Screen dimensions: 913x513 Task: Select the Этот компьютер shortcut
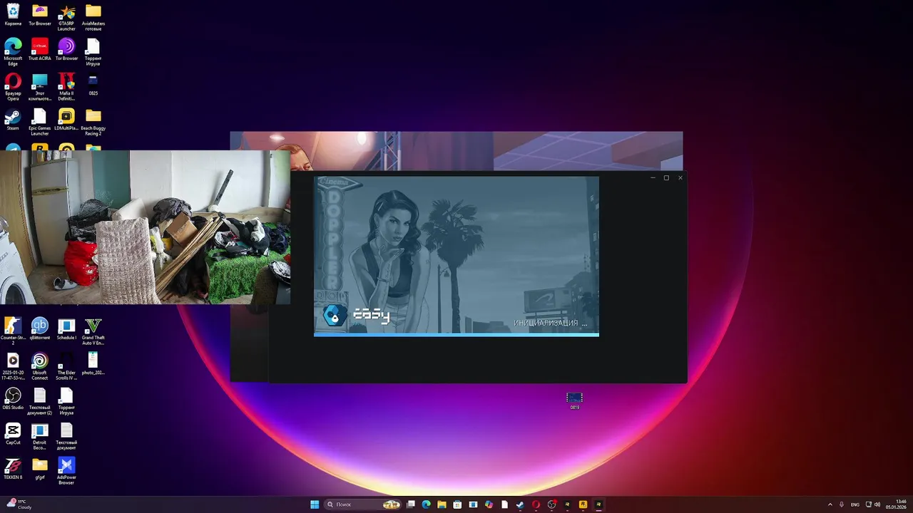40,87
